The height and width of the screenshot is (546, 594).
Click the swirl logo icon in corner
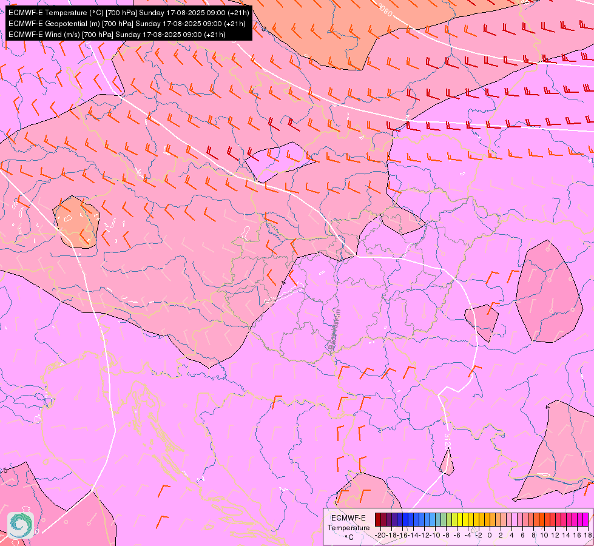point(21,525)
